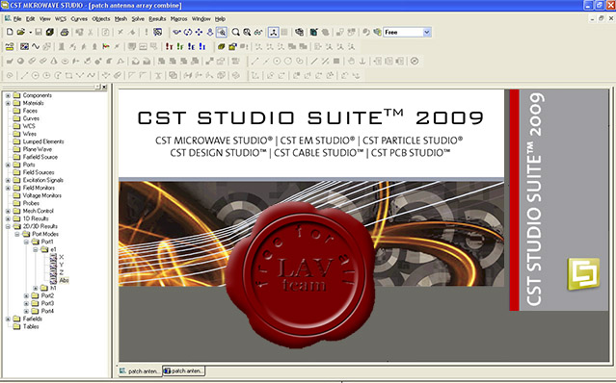Expand the Materials tree node
This screenshot has height=383, width=616.
8,103
